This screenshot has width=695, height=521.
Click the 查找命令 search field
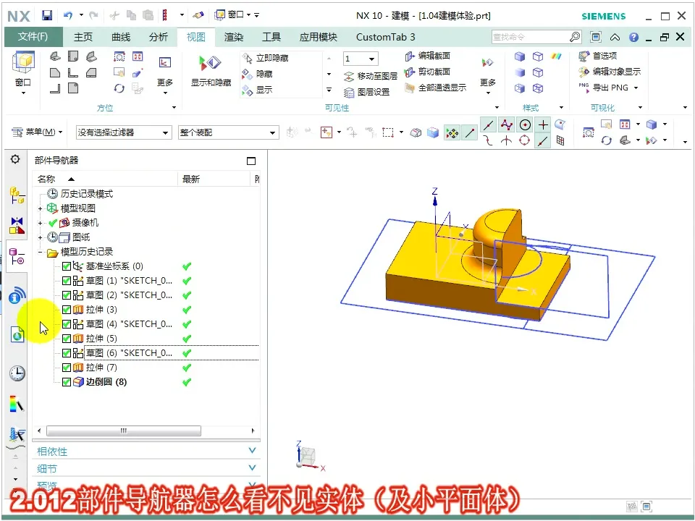coord(530,37)
